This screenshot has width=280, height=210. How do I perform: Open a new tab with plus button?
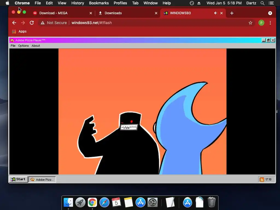click(232, 13)
